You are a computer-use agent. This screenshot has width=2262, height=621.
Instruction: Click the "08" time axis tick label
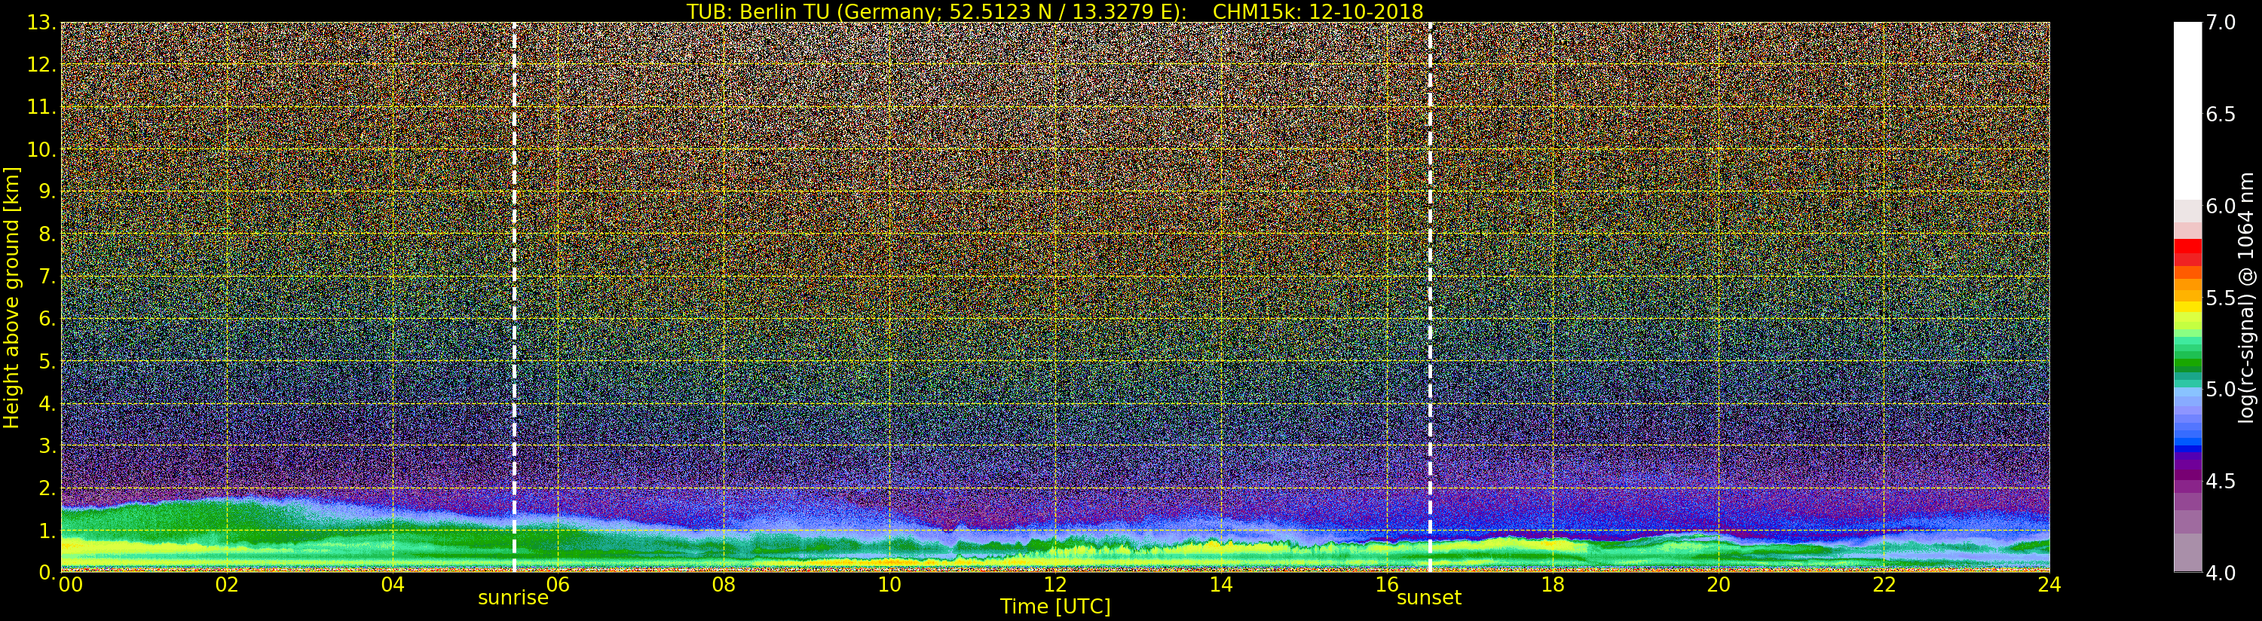pos(724,584)
